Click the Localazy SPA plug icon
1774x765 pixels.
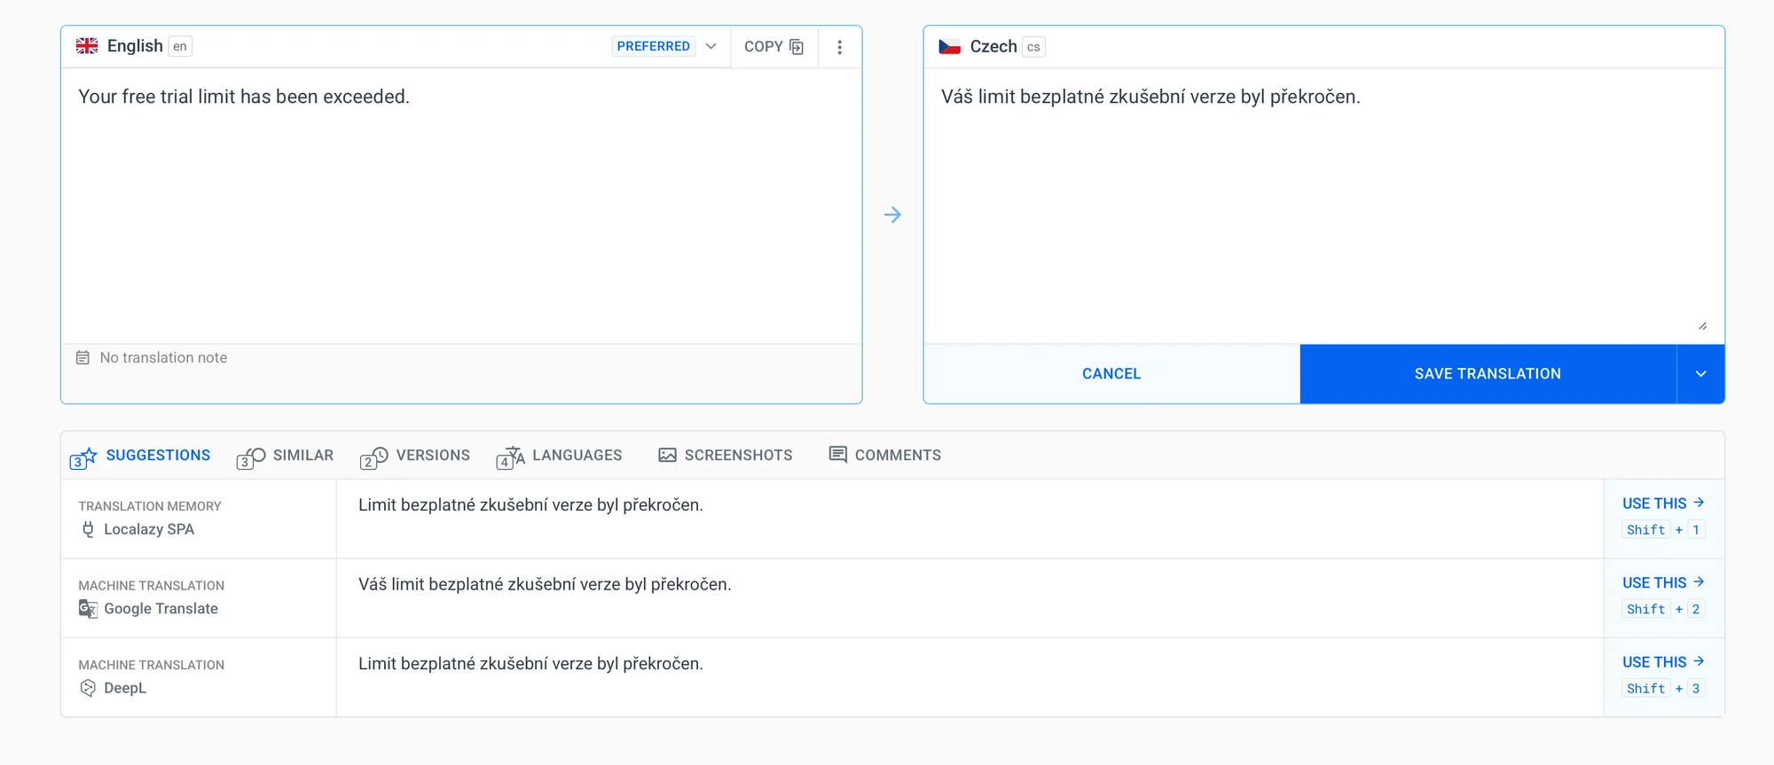pyautogui.click(x=88, y=529)
